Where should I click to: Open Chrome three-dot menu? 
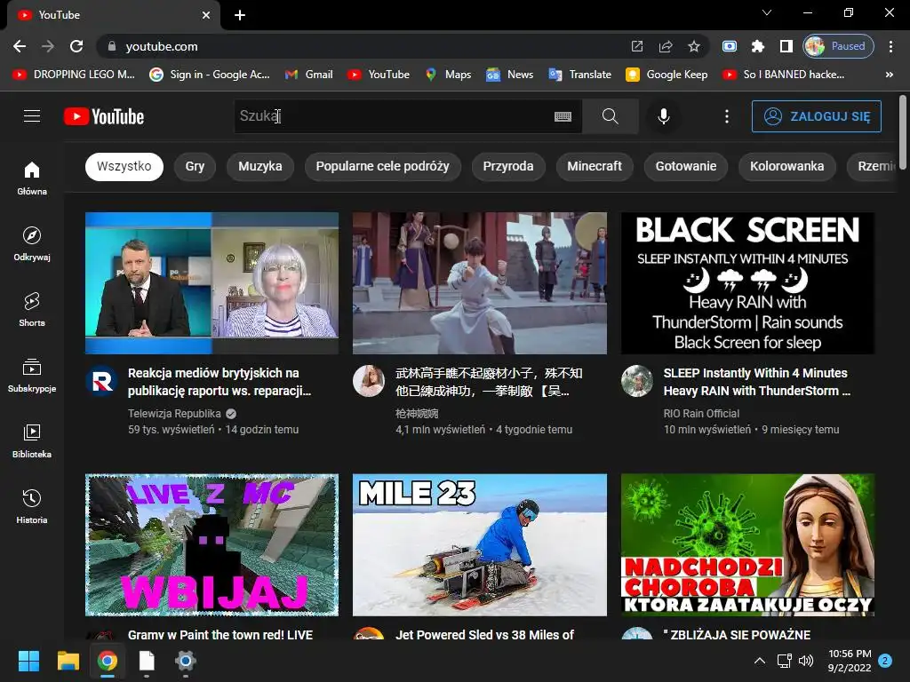point(890,46)
